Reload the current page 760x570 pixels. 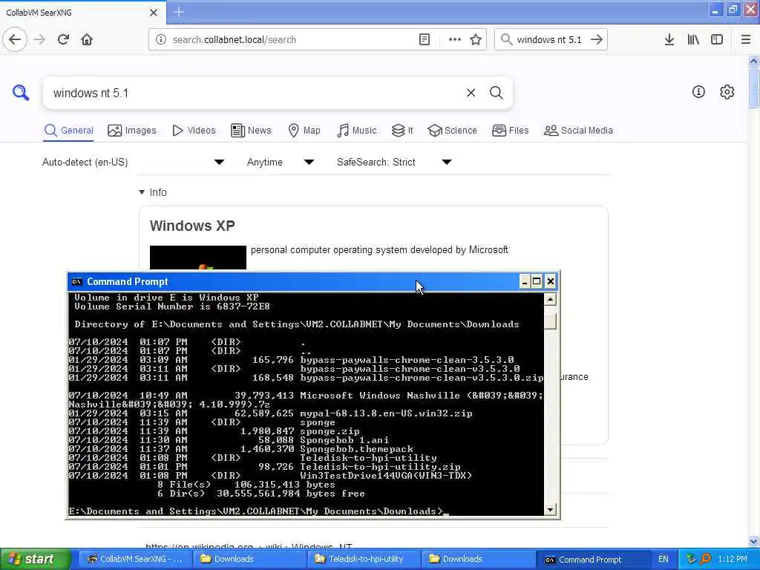[63, 39]
